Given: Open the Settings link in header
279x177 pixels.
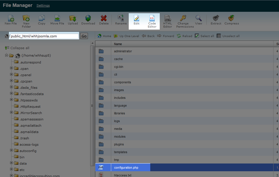Looking at the screenshot, I should [x=43, y=5].
